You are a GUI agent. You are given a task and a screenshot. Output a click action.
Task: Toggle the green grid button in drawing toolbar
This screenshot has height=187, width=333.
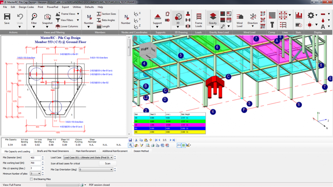pos(183,146)
